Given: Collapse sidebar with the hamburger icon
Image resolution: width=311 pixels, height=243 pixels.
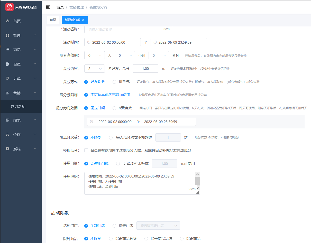Looking at the screenshot, I should (48, 7).
